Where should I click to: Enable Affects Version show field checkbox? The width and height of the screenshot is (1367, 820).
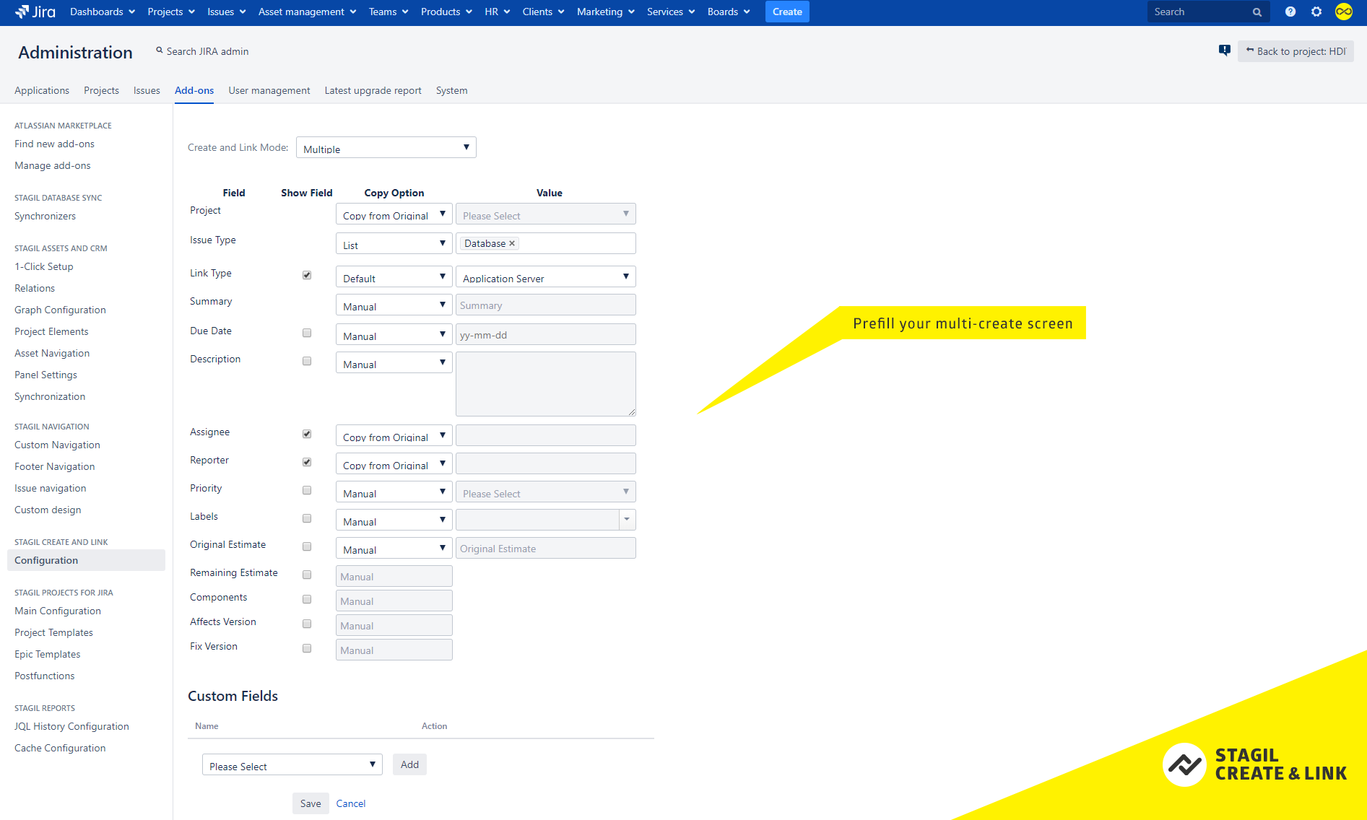307,624
